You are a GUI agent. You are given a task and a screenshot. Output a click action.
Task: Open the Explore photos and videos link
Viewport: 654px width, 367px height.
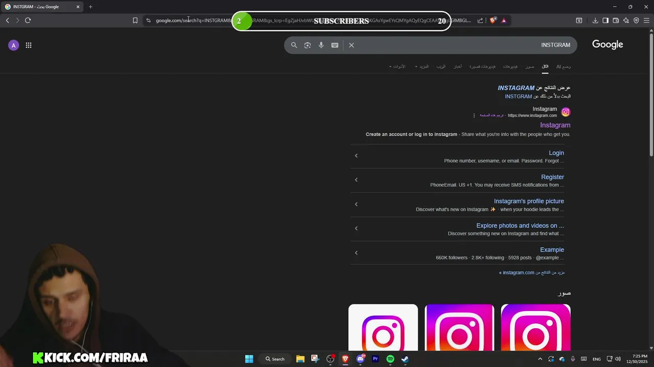(x=520, y=226)
